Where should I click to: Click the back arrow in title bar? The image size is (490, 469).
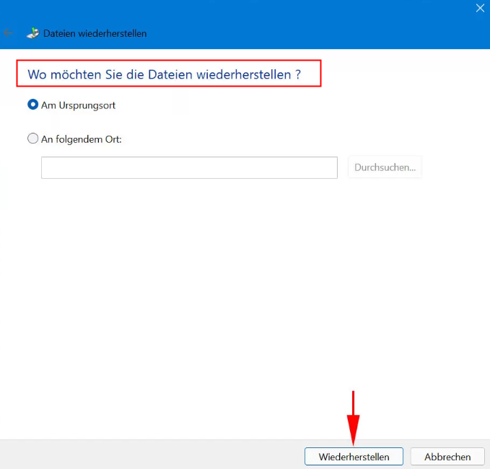(x=9, y=33)
